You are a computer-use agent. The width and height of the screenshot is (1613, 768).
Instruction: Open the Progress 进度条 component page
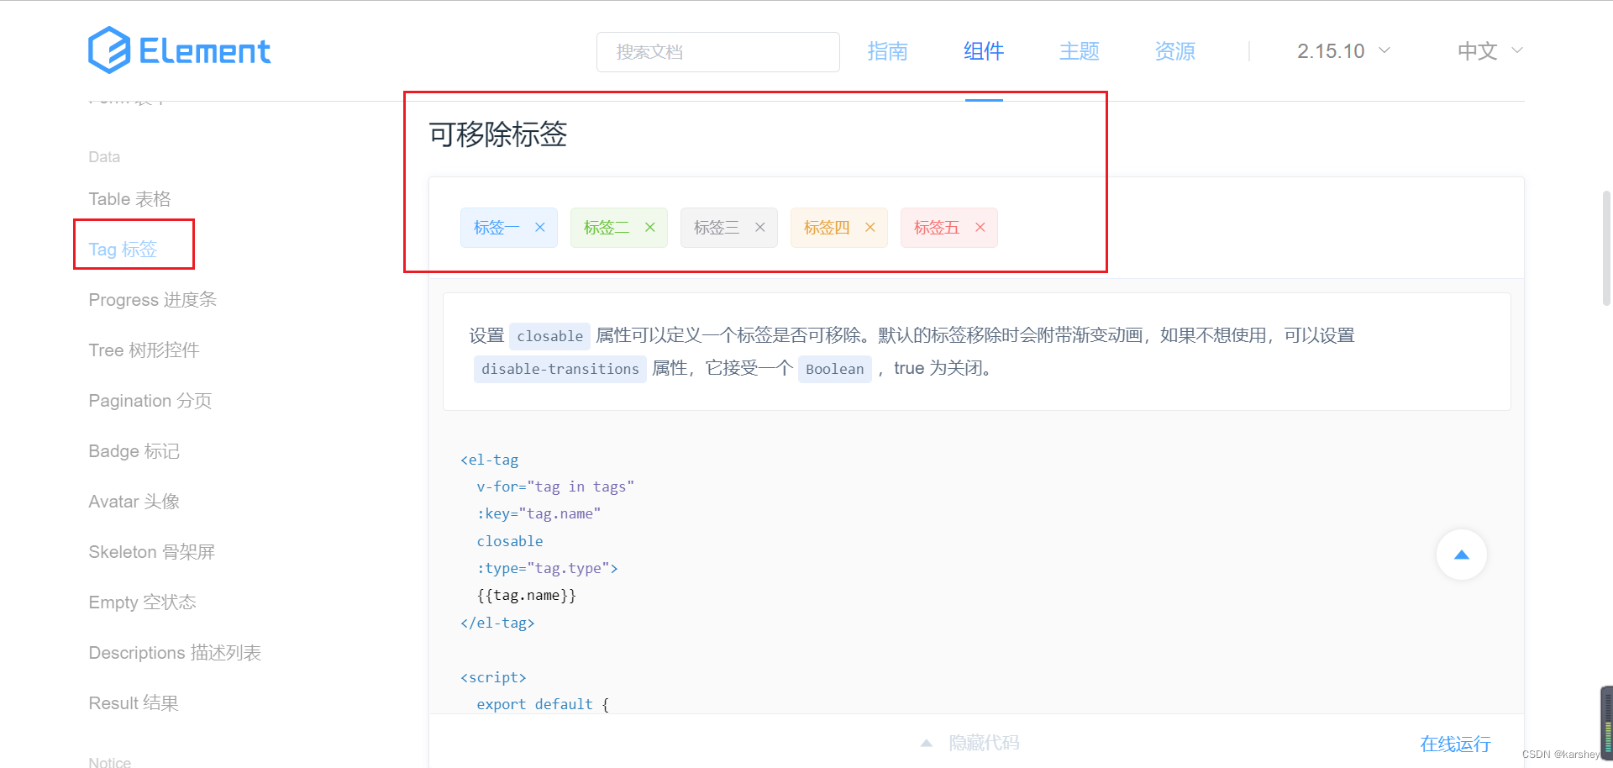[152, 299]
